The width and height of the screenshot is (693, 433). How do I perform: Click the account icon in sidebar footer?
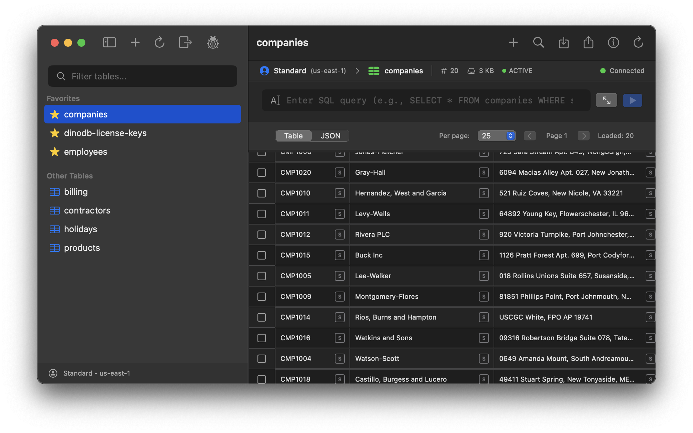[53, 373]
